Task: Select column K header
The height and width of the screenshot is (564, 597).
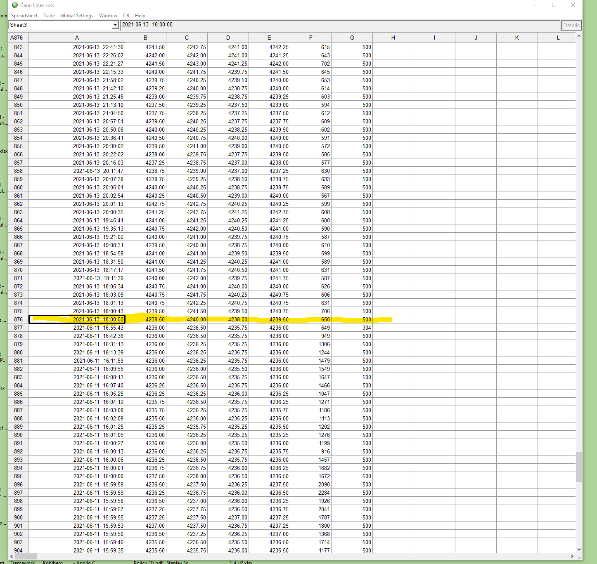Action: coord(517,38)
